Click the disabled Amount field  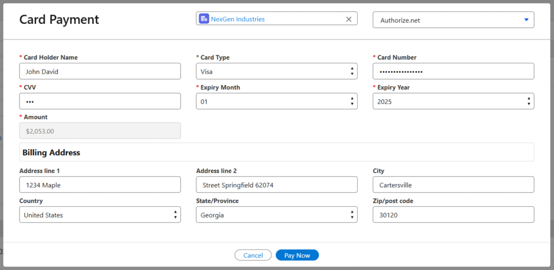click(100, 130)
